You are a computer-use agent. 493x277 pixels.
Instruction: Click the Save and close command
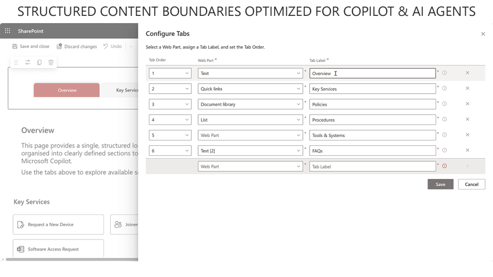tap(31, 47)
